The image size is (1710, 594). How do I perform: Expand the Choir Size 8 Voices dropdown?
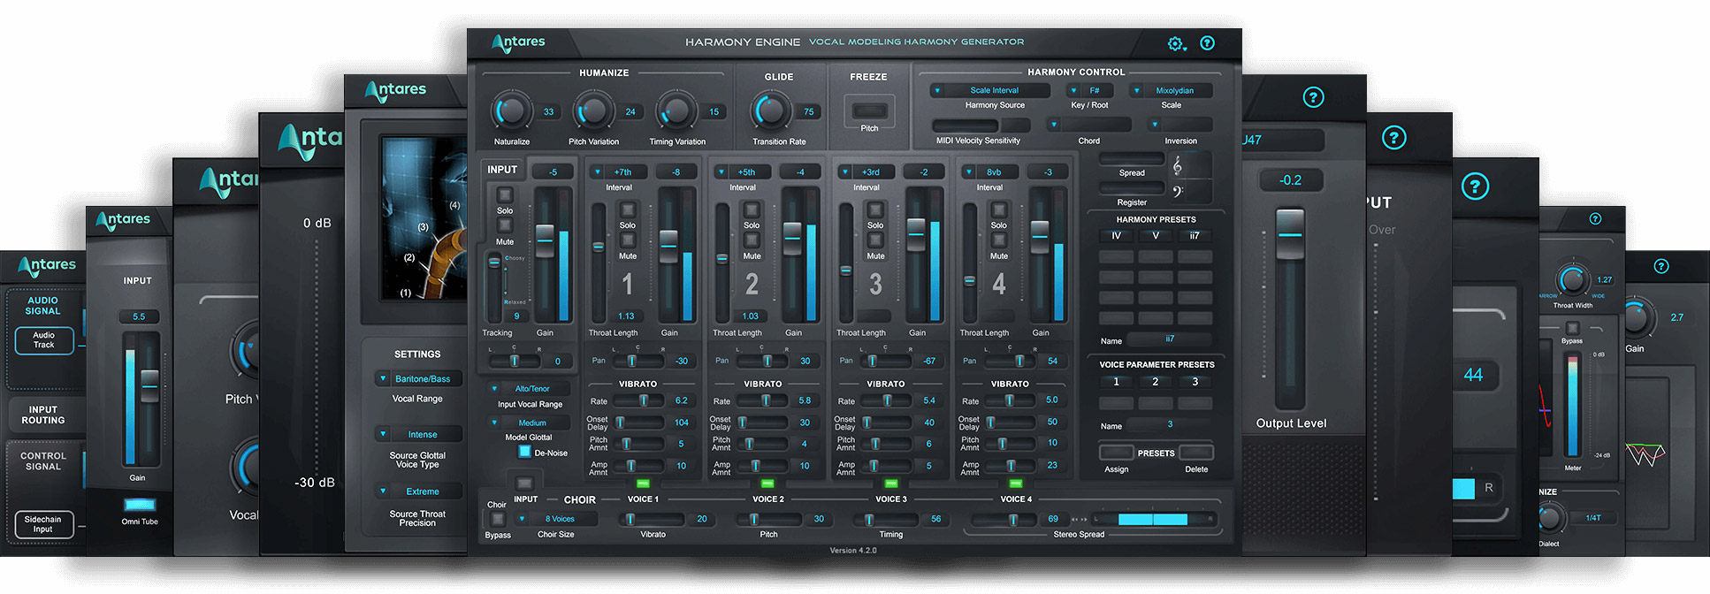click(556, 519)
